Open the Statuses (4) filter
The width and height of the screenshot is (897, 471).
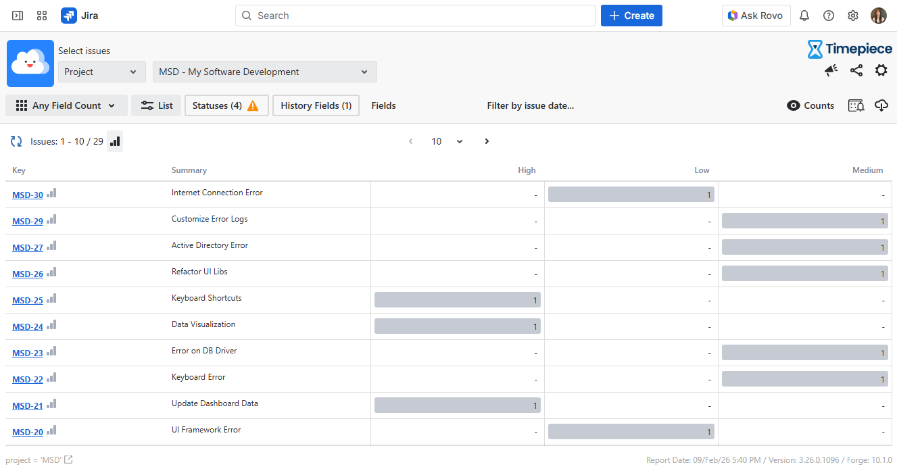[x=226, y=105]
